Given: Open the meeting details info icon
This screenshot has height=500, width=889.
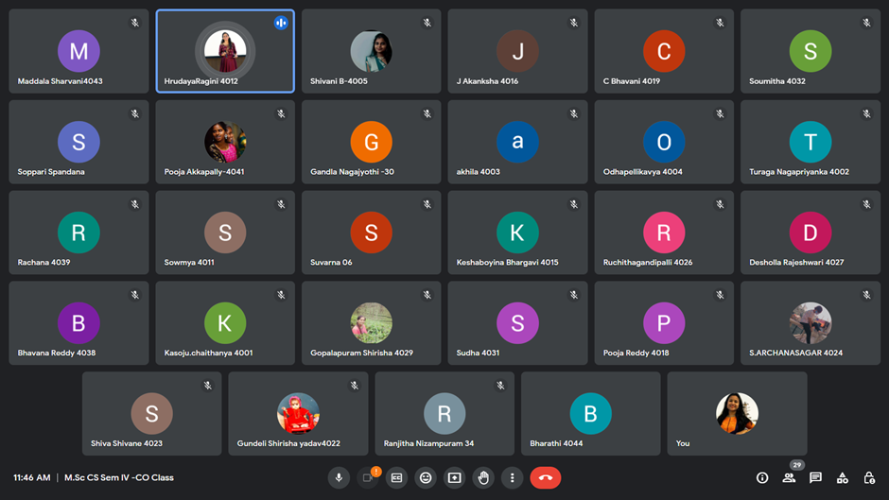Looking at the screenshot, I should coord(762,478).
